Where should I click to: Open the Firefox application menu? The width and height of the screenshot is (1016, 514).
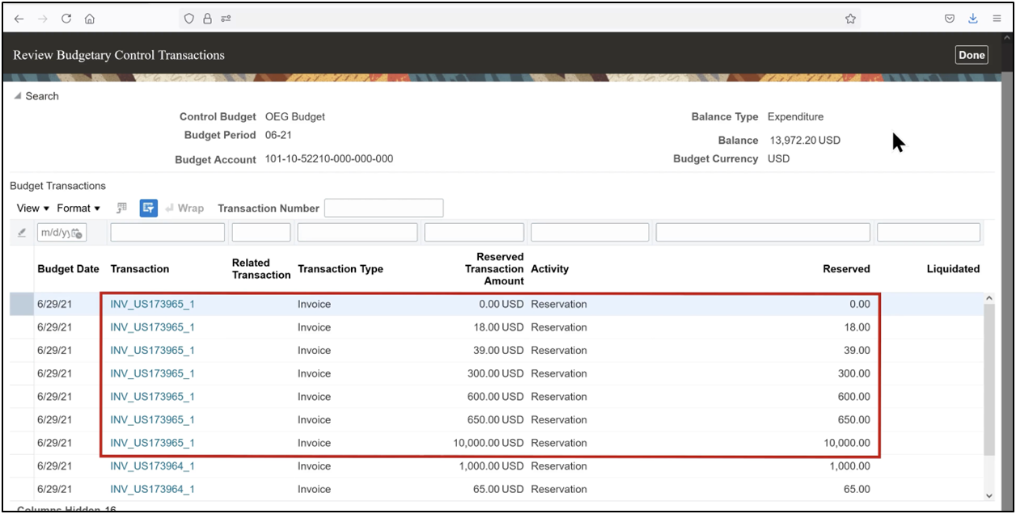(x=997, y=18)
